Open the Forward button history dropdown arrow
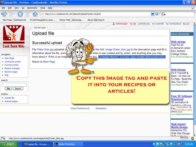The width and height of the screenshot is (196, 147). tap(14, 14)
